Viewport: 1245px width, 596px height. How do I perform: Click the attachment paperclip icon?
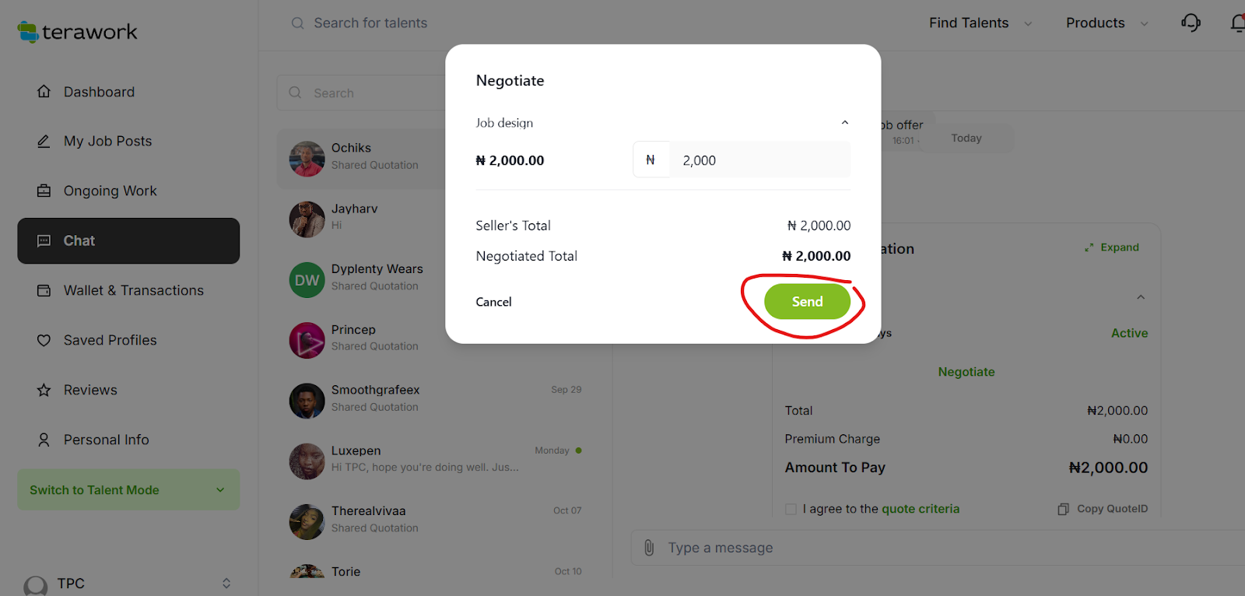649,548
